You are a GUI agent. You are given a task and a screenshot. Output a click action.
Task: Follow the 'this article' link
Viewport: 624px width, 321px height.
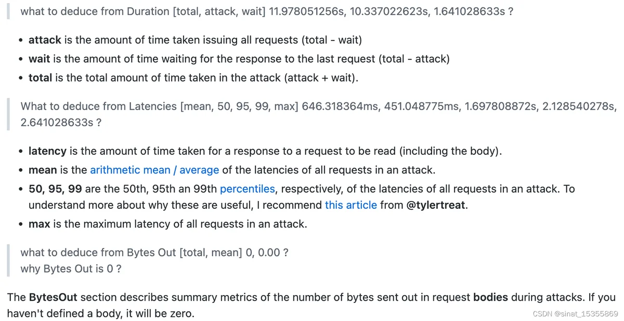click(351, 205)
